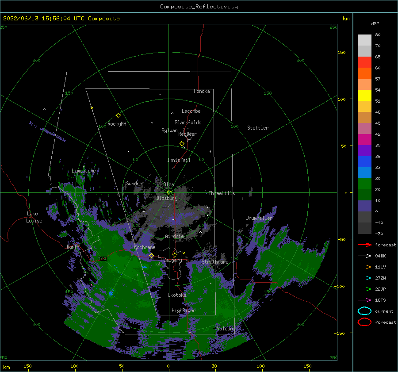The width and height of the screenshot is (398, 372).
Task: Click the RockyMH label
Action: (117, 124)
